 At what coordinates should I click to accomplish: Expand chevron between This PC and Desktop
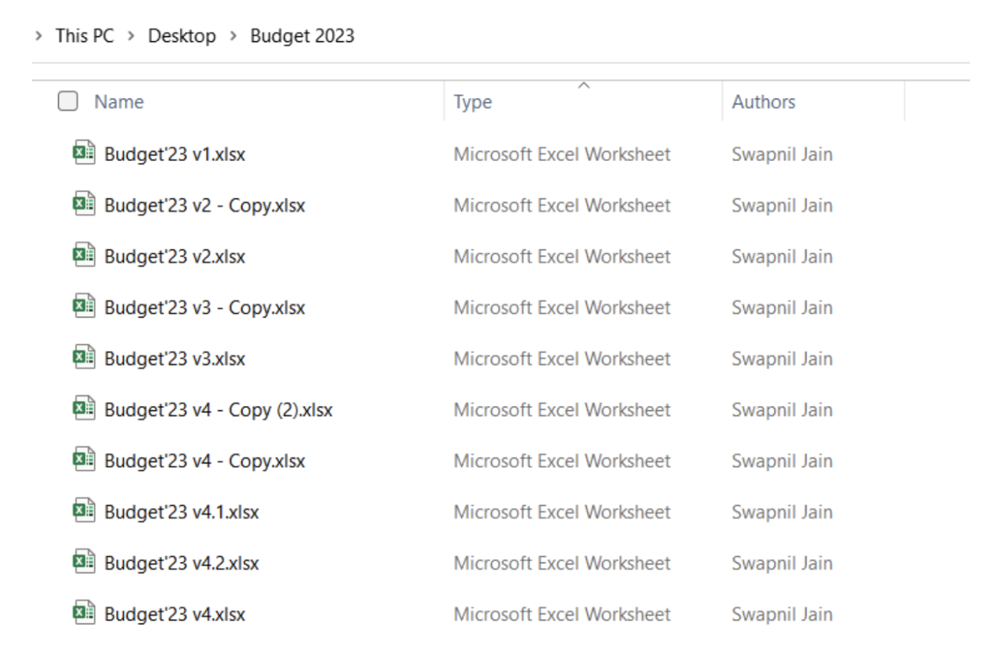point(131,36)
